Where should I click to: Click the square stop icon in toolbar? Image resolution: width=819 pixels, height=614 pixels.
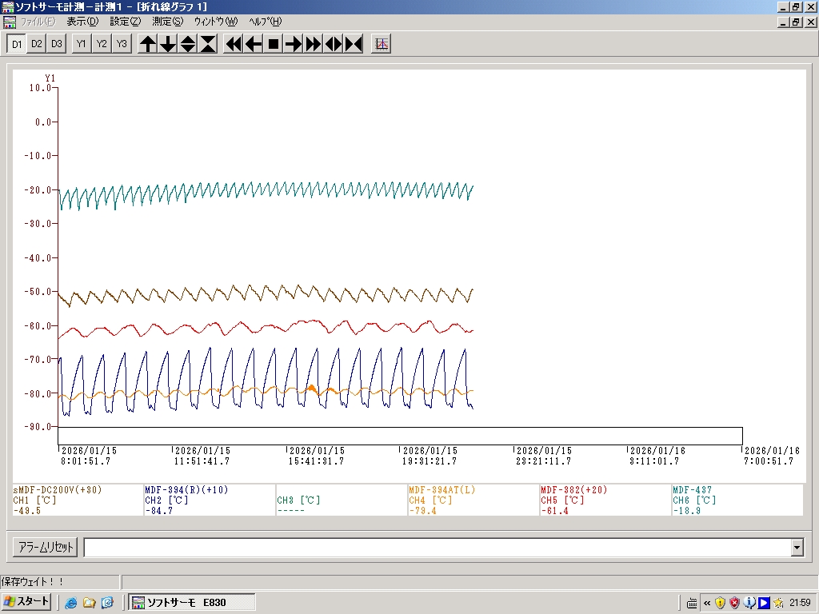[274, 44]
